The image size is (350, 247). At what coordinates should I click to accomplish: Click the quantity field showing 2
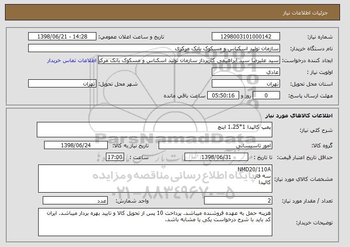click(x=238, y=200)
